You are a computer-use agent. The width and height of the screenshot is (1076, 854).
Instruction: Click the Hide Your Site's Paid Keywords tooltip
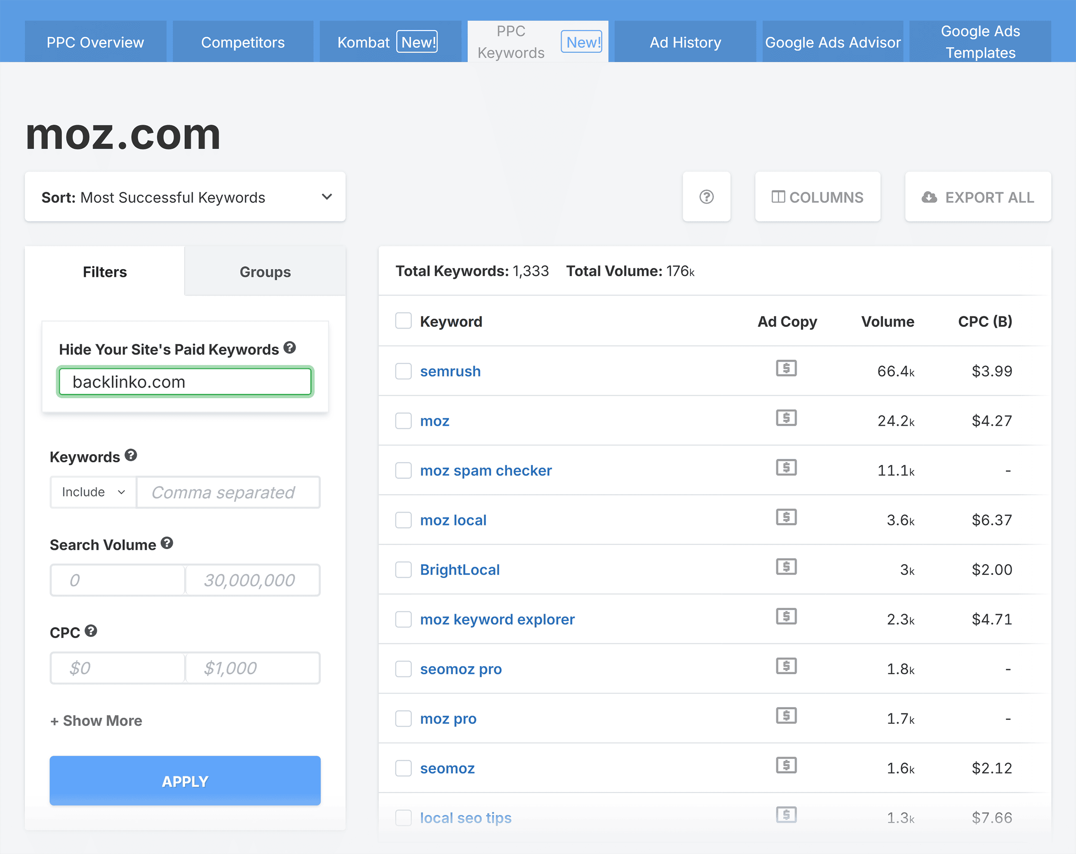pyautogui.click(x=290, y=348)
